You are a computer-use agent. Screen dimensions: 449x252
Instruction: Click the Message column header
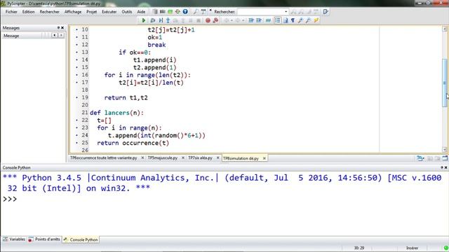22,36
